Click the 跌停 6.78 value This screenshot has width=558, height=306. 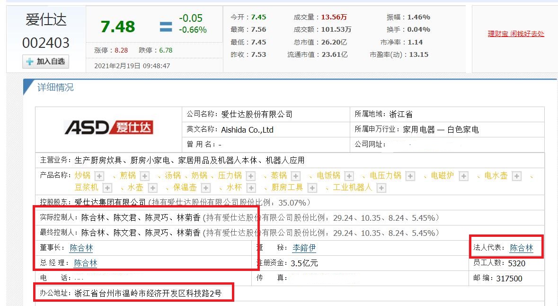click(x=166, y=51)
